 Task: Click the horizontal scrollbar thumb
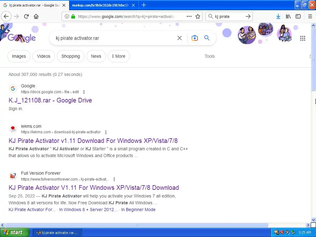[136, 225]
